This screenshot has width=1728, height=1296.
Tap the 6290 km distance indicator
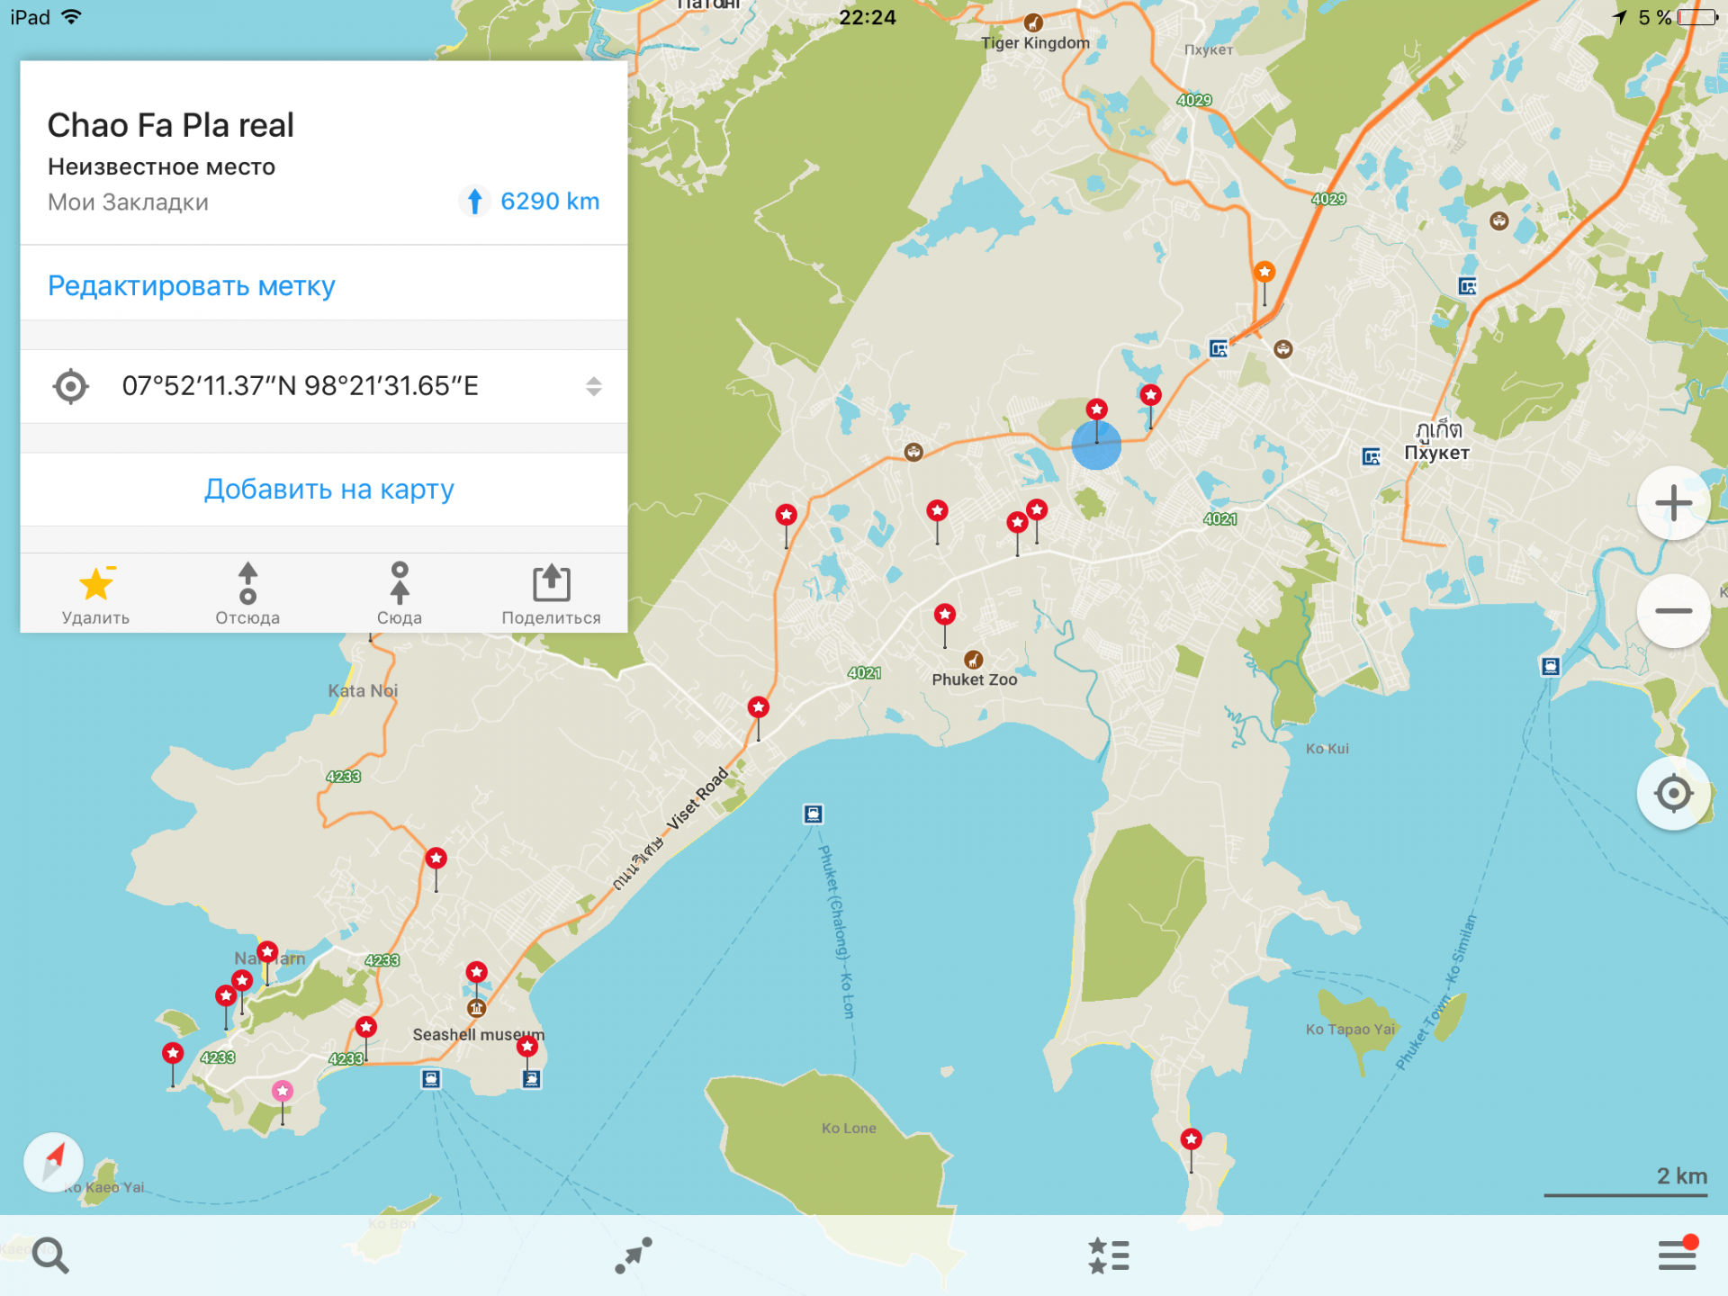[529, 202]
